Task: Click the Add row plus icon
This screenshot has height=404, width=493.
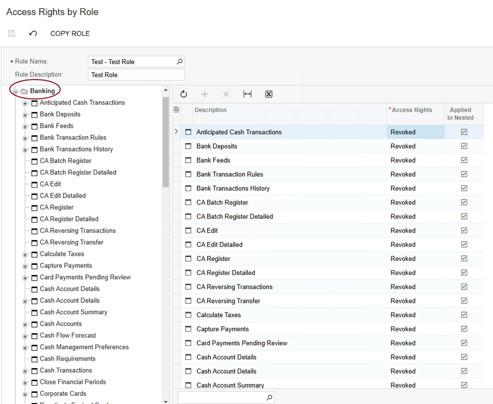Action: (x=205, y=94)
